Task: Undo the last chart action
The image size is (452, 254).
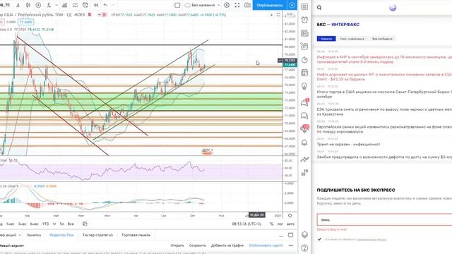Action: click(105, 5)
